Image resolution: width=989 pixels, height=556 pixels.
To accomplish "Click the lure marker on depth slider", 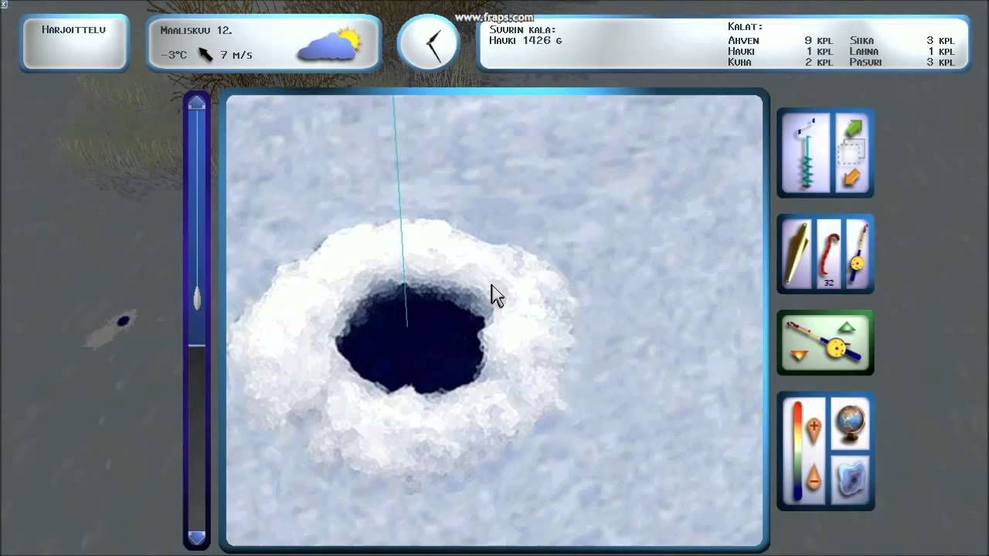I will [197, 298].
